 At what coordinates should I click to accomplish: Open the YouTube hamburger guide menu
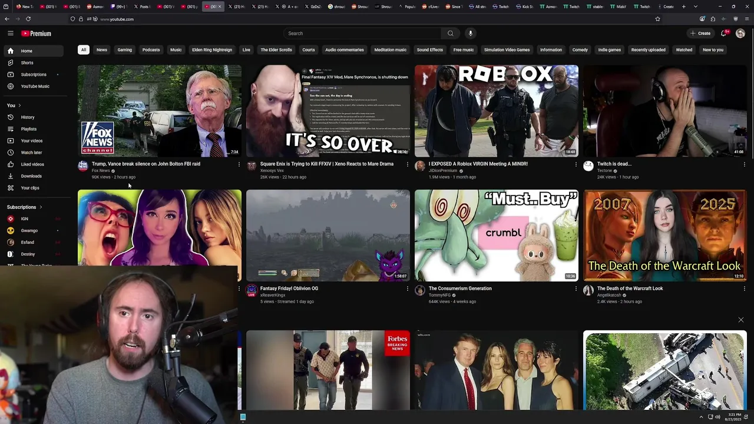10,34
